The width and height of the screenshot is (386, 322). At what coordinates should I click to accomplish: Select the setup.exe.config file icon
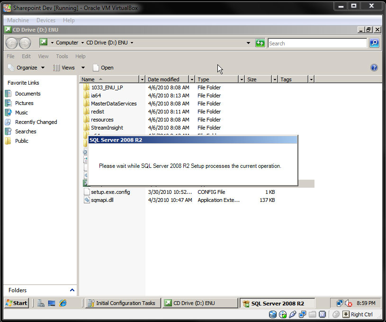click(x=87, y=192)
